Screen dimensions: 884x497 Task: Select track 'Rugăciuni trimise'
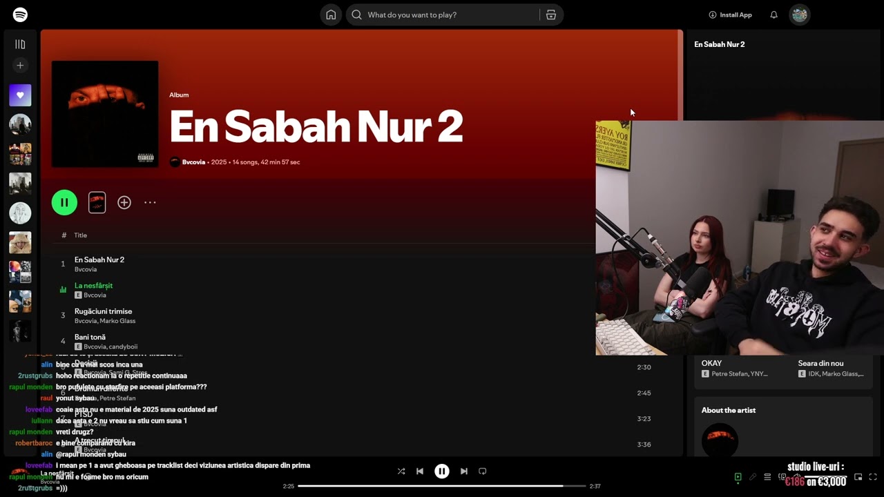pos(103,311)
